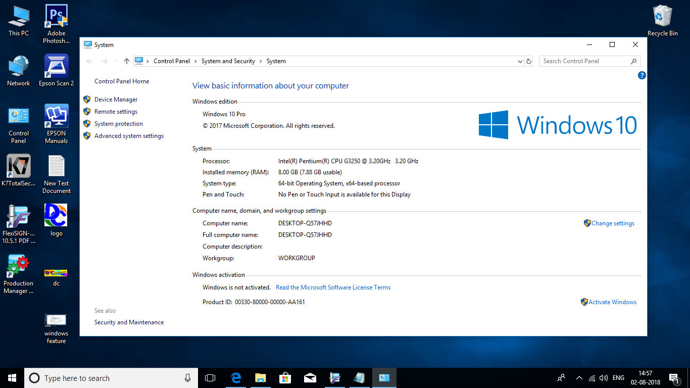
Task: Click the search magnifier in Control Panel search
Action: point(633,61)
